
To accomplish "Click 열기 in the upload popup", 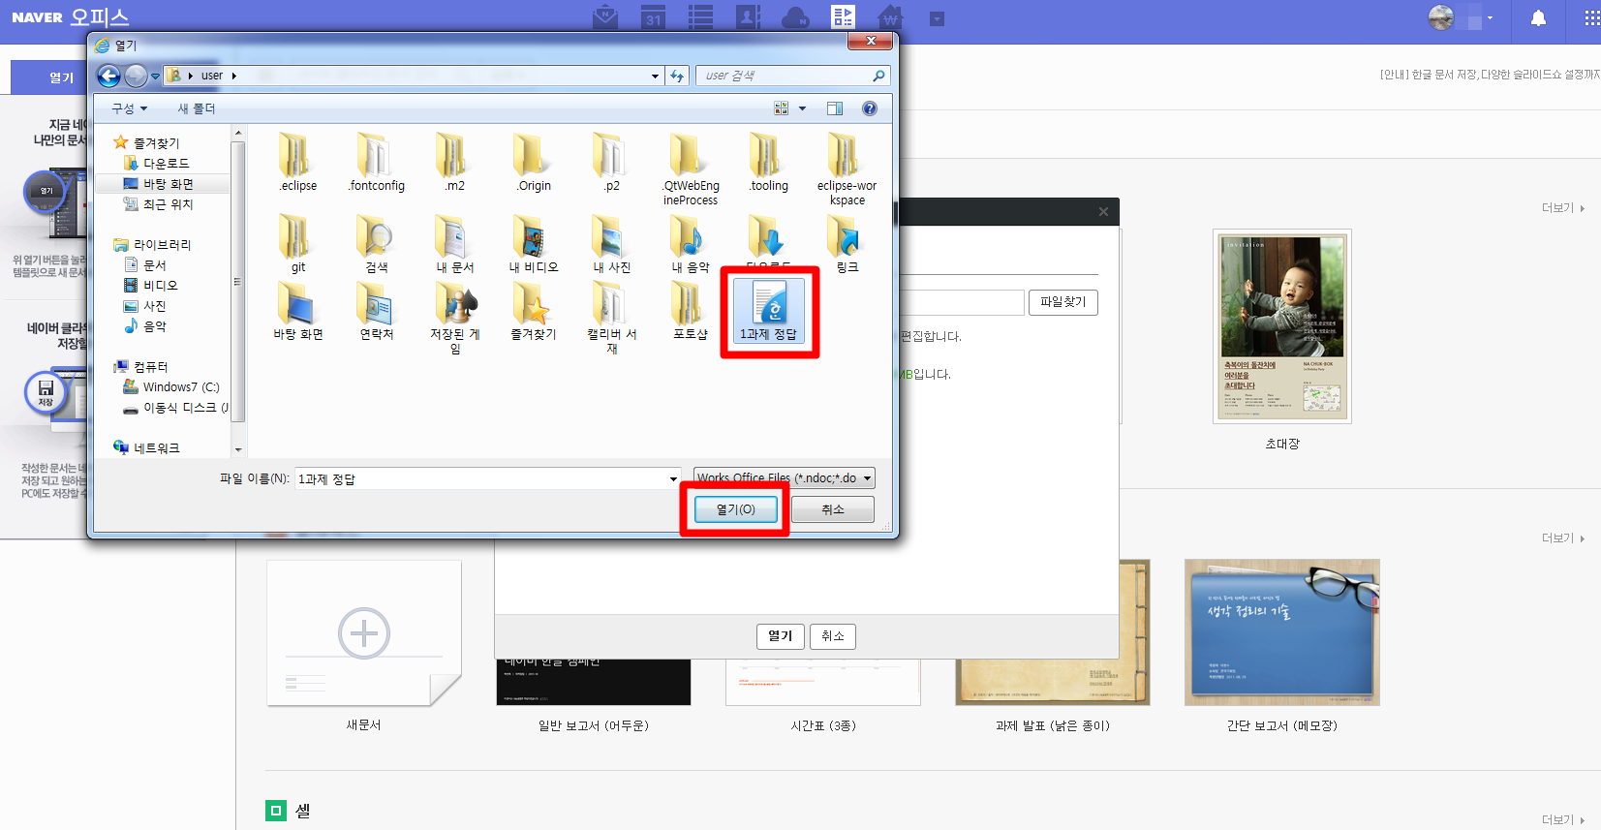I will tap(780, 636).
